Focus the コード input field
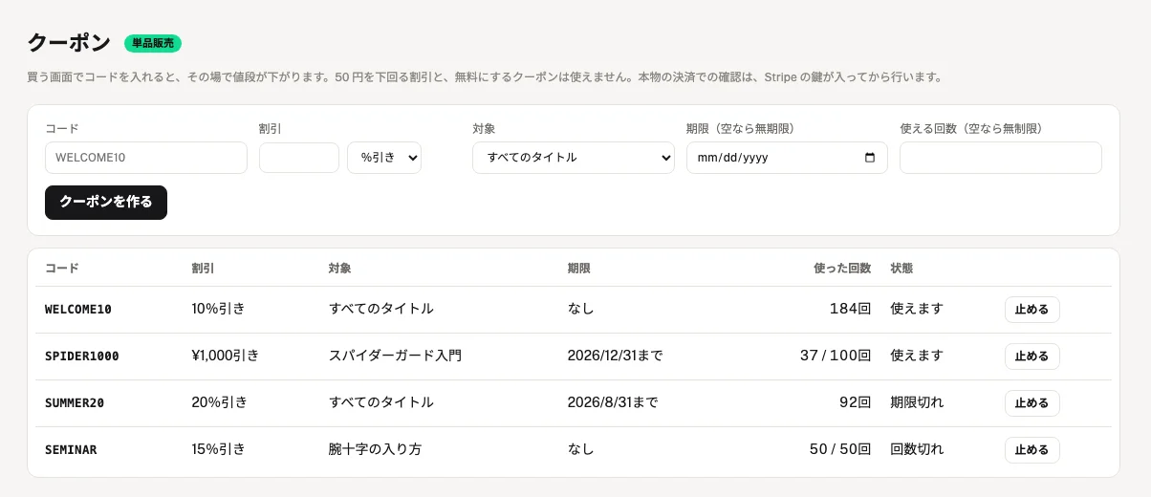The width and height of the screenshot is (1151, 497). click(x=146, y=158)
